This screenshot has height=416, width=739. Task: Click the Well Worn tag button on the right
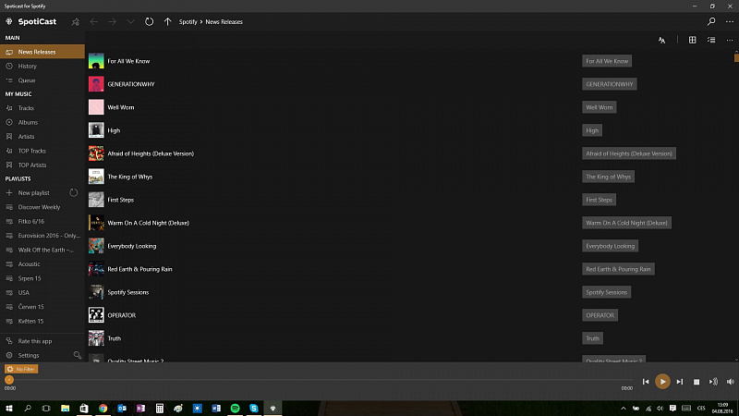click(599, 107)
